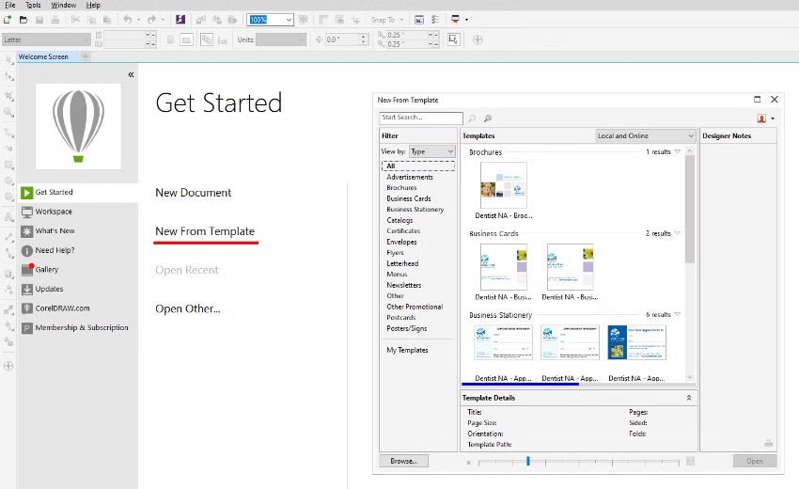This screenshot has width=799, height=489.
Task: Open the Updates sidebar item
Action: 49,289
